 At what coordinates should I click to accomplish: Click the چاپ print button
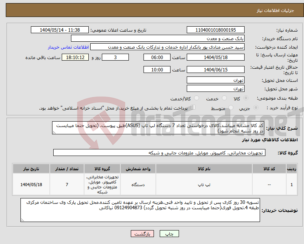pyautogui.click(x=169, y=234)
